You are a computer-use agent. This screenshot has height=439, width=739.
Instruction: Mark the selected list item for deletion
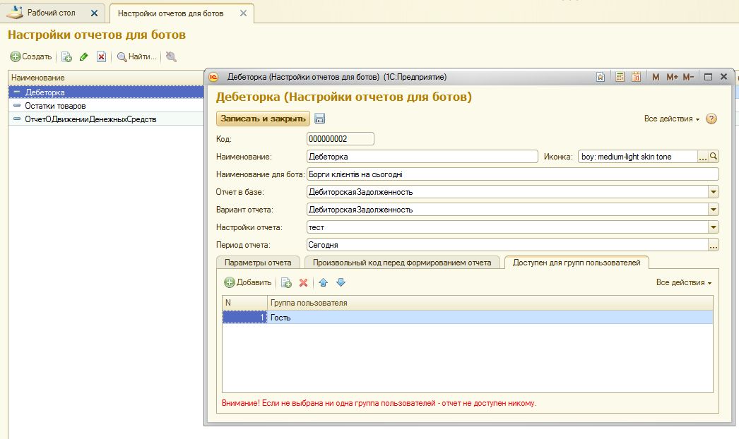point(101,56)
